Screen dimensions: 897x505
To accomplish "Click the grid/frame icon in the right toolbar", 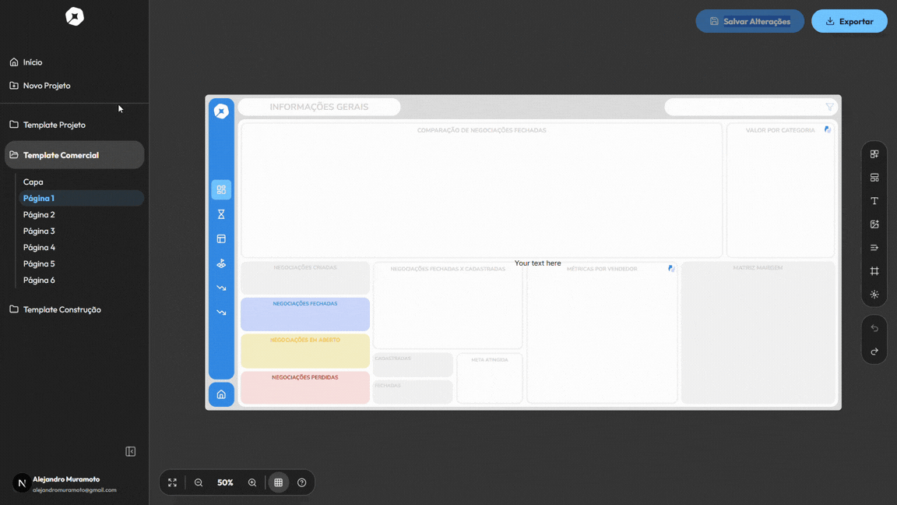I will click(x=874, y=270).
